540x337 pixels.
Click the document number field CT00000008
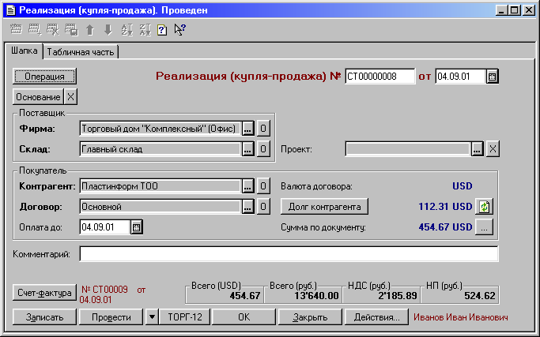(x=380, y=77)
